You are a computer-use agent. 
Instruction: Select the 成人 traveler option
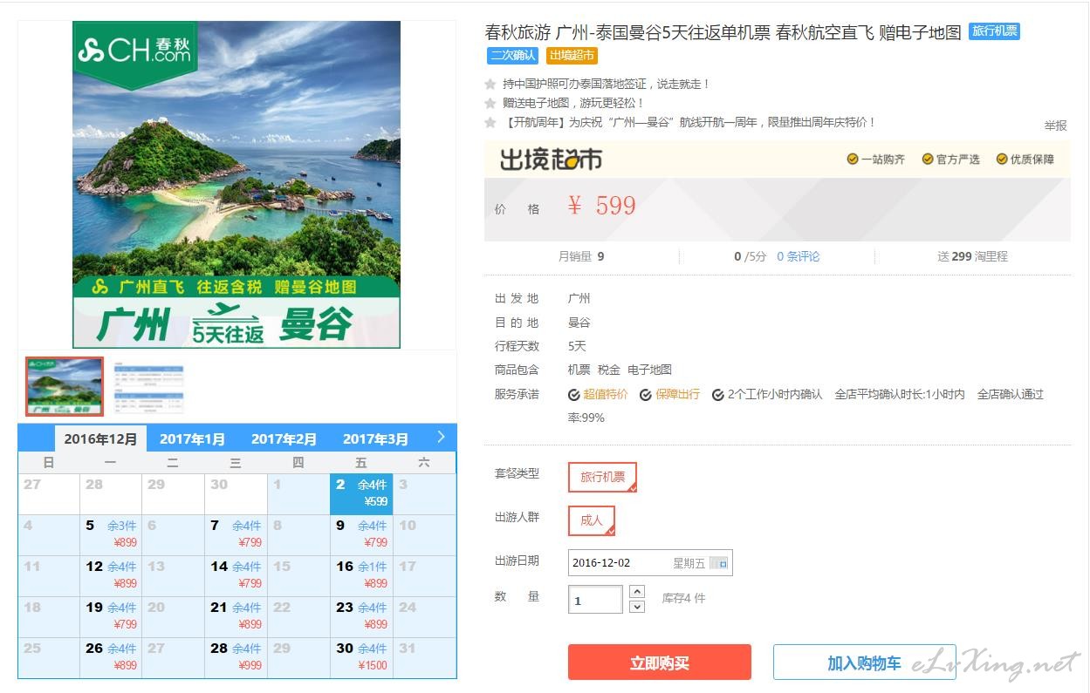[x=592, y=520]
